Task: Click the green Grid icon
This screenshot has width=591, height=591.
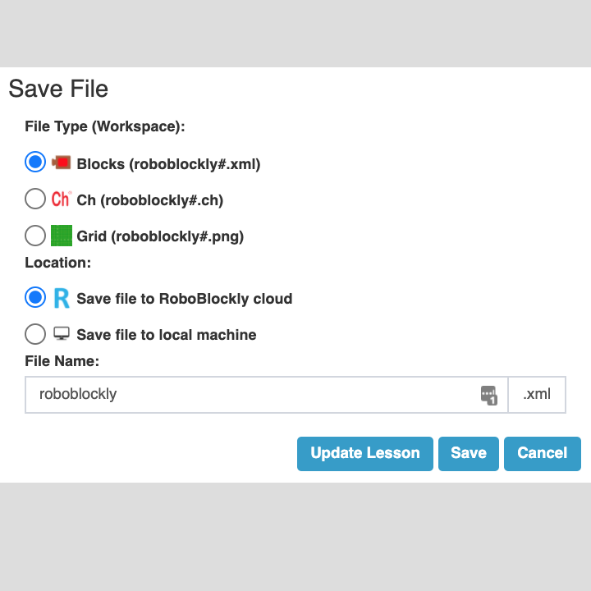Action: pos(61,236)
